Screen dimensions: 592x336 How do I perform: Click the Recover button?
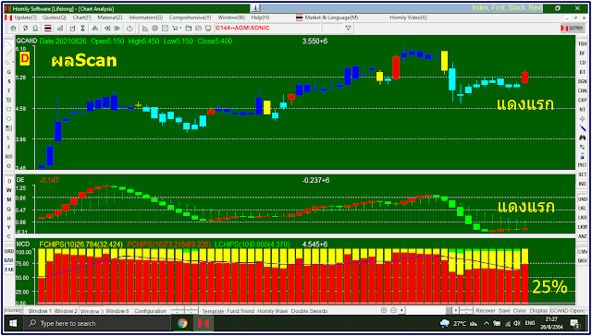click(x=485, y=311)
